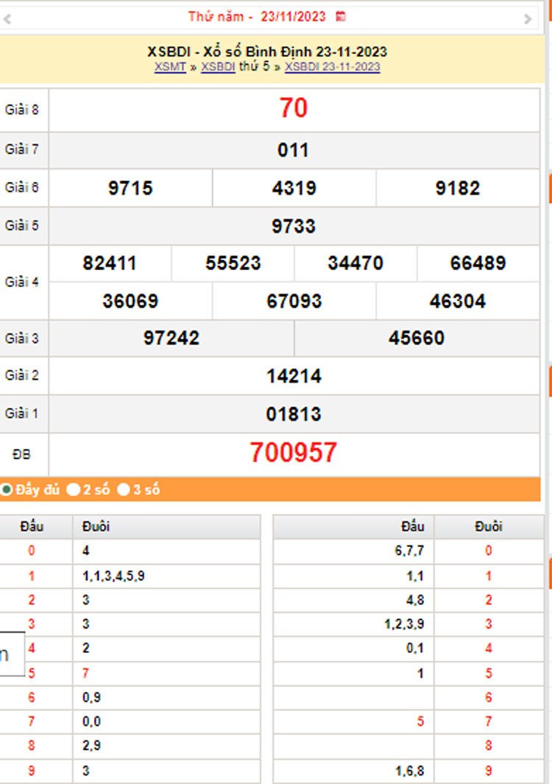Click the Giải 4 number 82411
Viewport: 552px width, 784px height.
click(x=110, y=264)
